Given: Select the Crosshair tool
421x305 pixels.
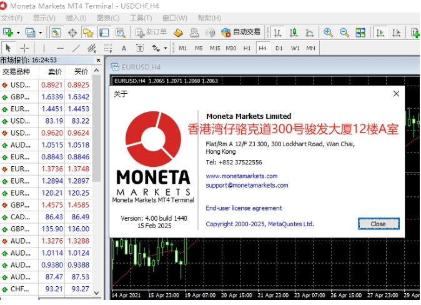Looking at the screenshot, I should (x=24, y=48).
